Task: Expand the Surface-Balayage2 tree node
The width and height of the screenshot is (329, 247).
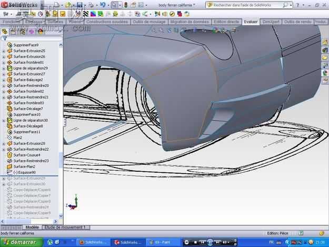Action: pos(4,80)
